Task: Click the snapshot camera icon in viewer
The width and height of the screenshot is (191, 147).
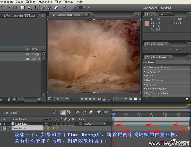Action: 100,99
